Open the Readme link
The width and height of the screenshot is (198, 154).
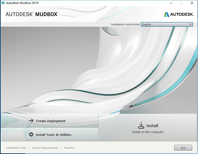coord(69,148)
